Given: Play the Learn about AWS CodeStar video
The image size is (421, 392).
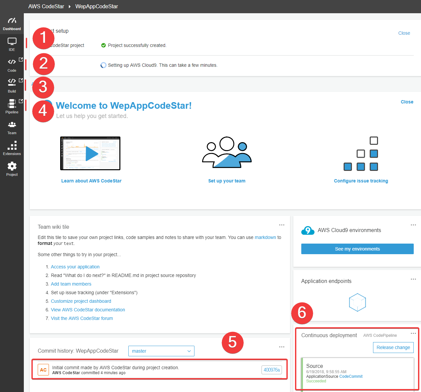Looking at the screenshot, I should pyautogui.click(x=90, y=153).
